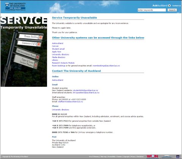Email studentinfo@auckland.ac.nz
This screenshot has width=182, height=159.
[x=86, y=90]
